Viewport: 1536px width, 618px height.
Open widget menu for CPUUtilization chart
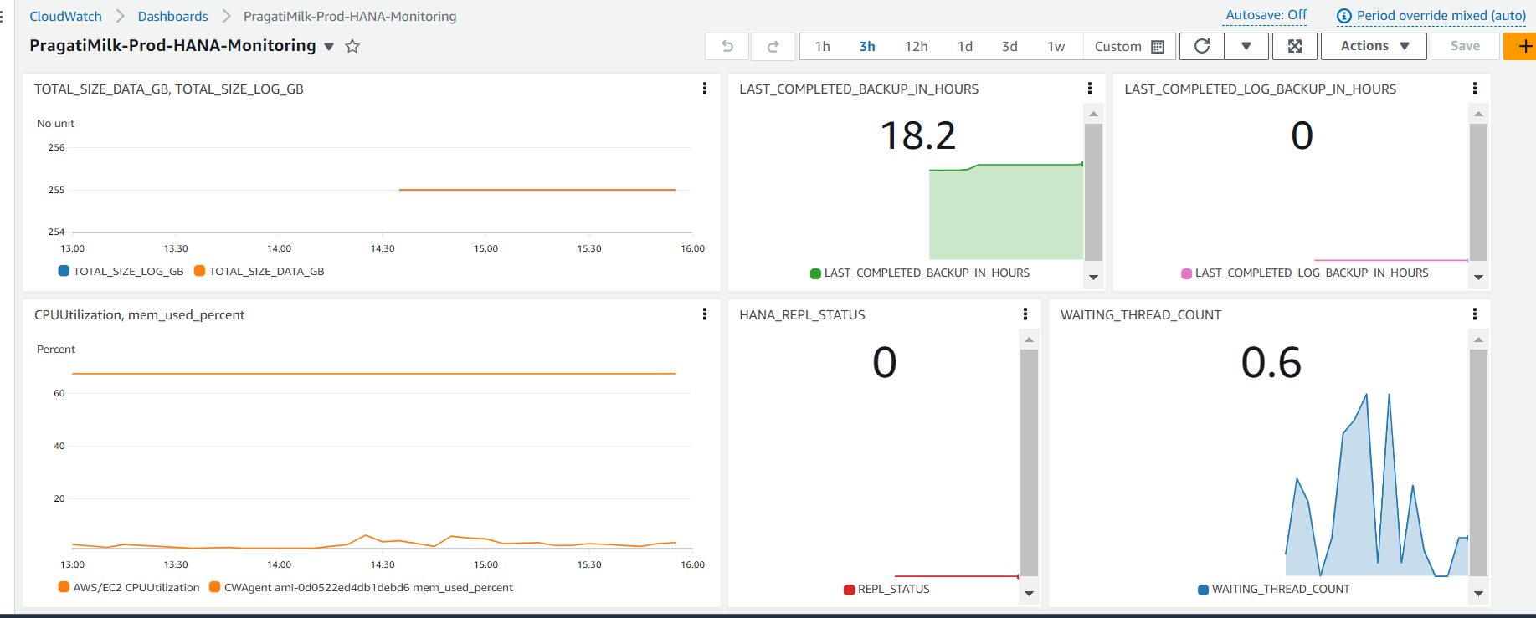point(705,314)
